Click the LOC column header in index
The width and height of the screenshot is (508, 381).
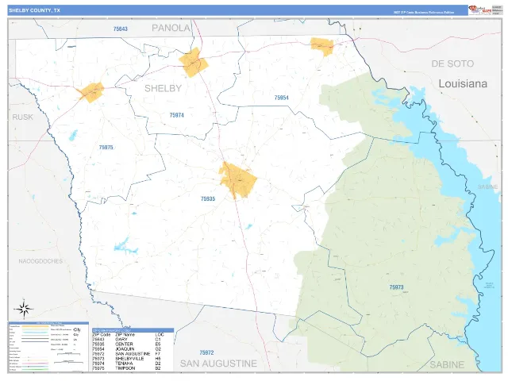pyautogui.click(x=160, y=335)
